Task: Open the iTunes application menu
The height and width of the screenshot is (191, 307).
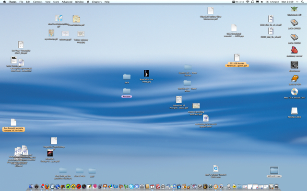Action: (12, 2)
